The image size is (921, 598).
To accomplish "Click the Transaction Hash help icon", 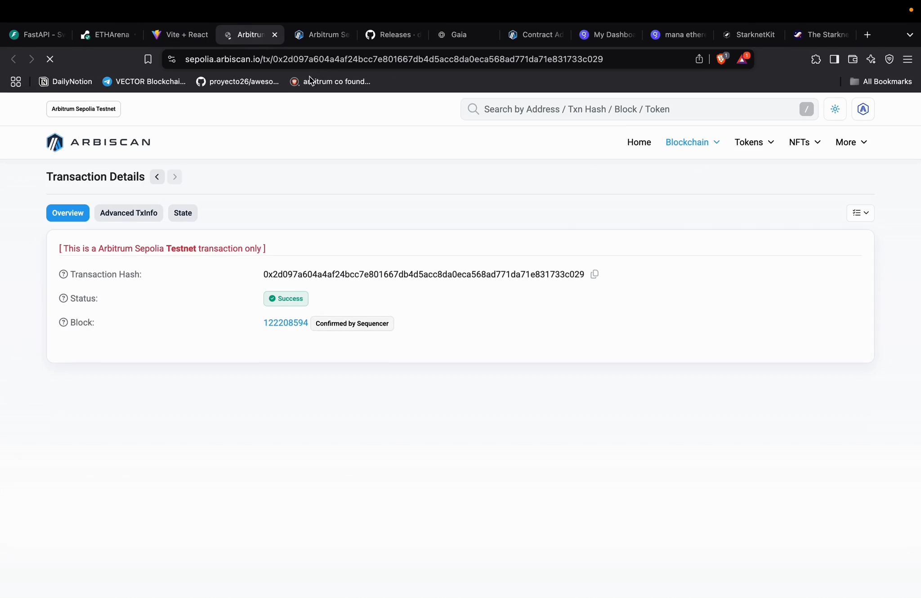I will click(x=63, y=274).
